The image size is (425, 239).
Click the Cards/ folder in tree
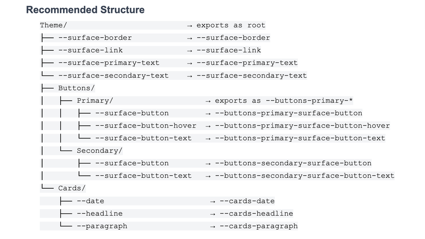coord(72,188)
